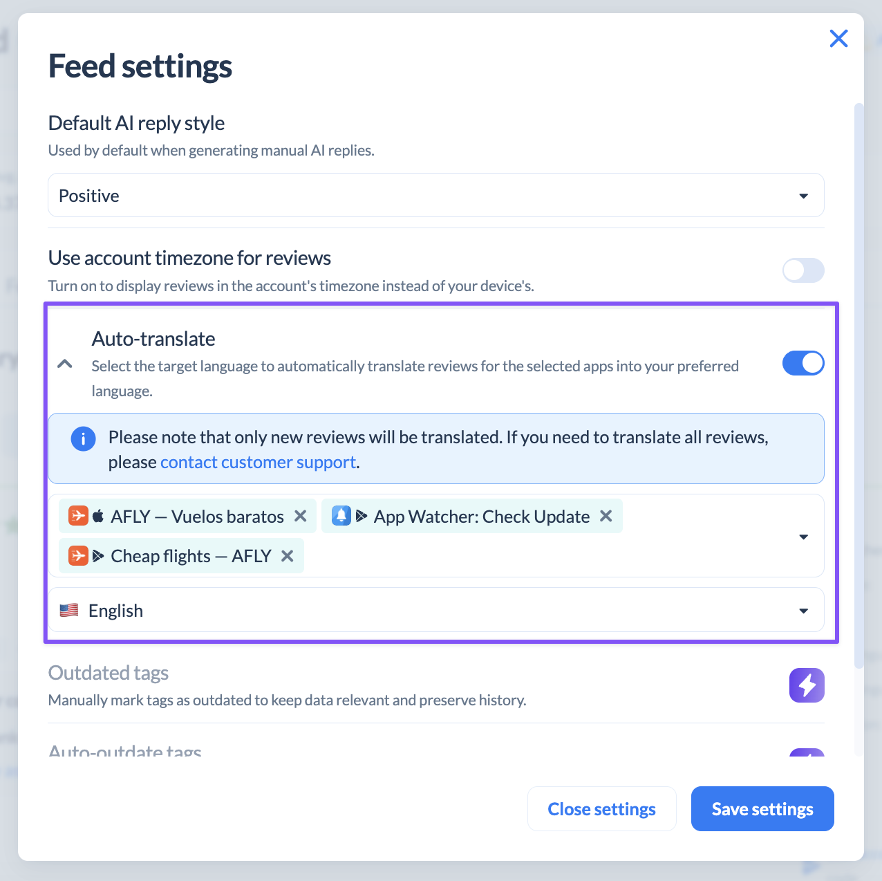
Task: Click the Google Play icon in Cheap flights tag
Action: coord(98,555)
